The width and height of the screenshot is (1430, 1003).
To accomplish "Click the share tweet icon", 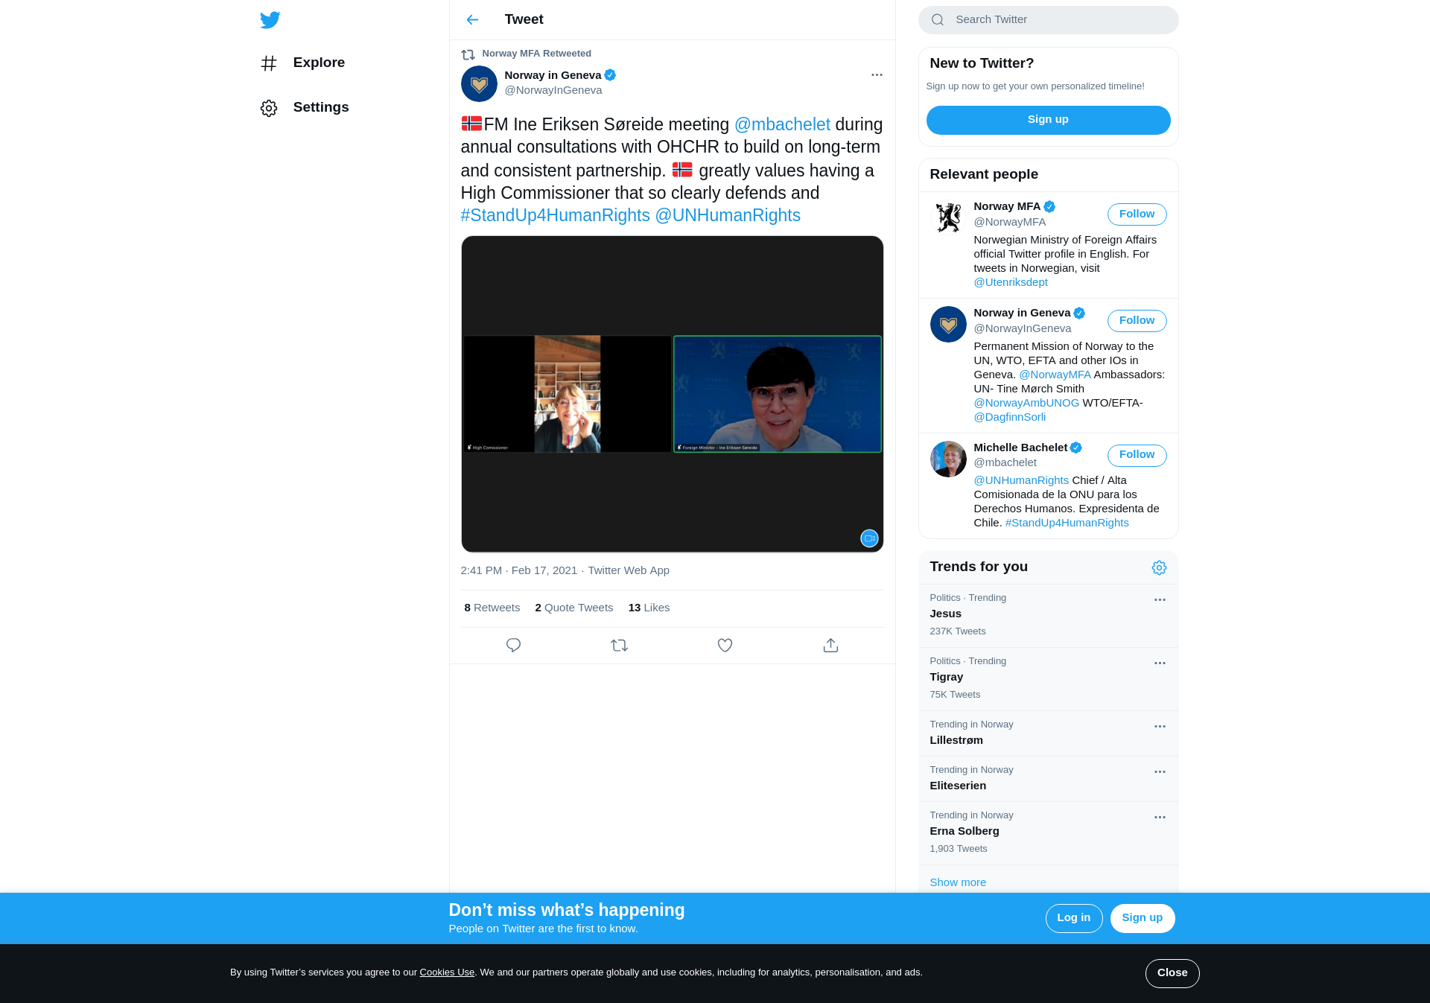I will coord(830,646).
